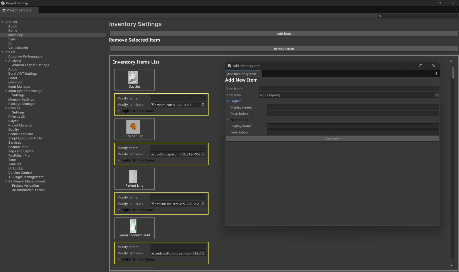Expand English (United States) under Day Set

(x=119, y=111)
